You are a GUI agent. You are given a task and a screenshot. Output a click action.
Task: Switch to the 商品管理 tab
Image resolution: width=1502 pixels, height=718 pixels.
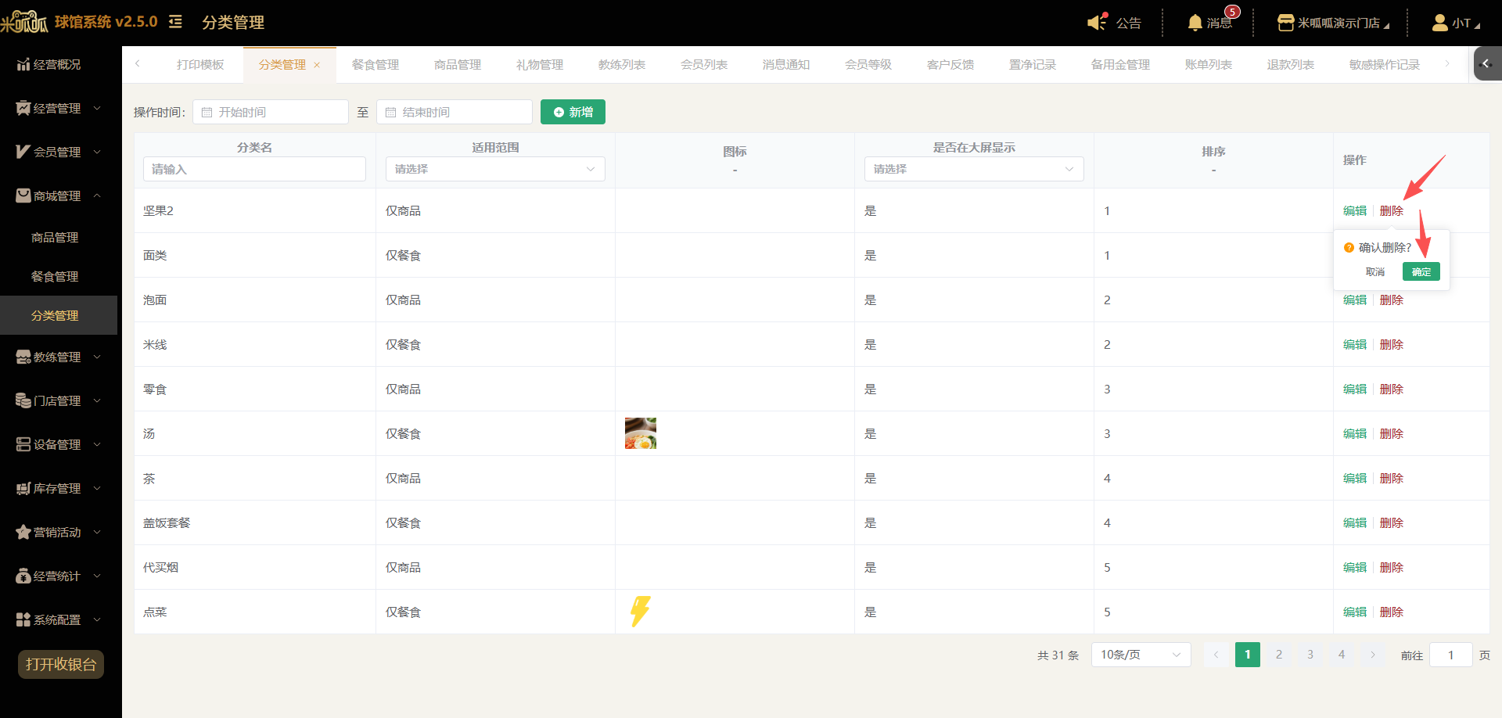click(x=458, y=64)
